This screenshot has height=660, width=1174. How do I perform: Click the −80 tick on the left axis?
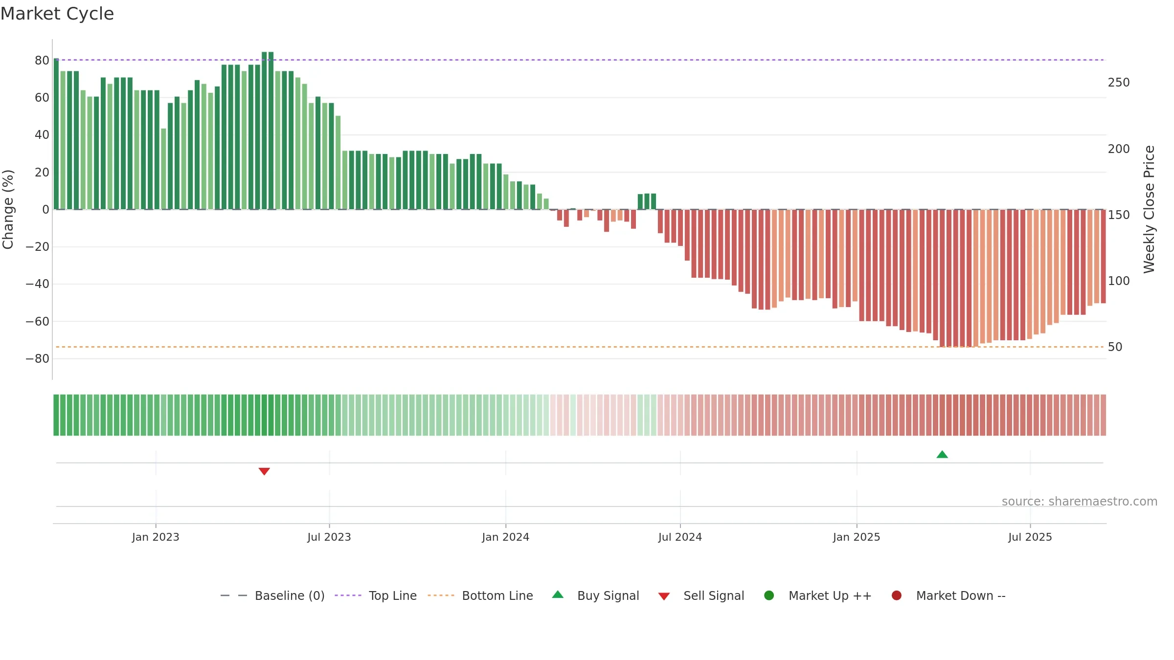pos(38,359)
